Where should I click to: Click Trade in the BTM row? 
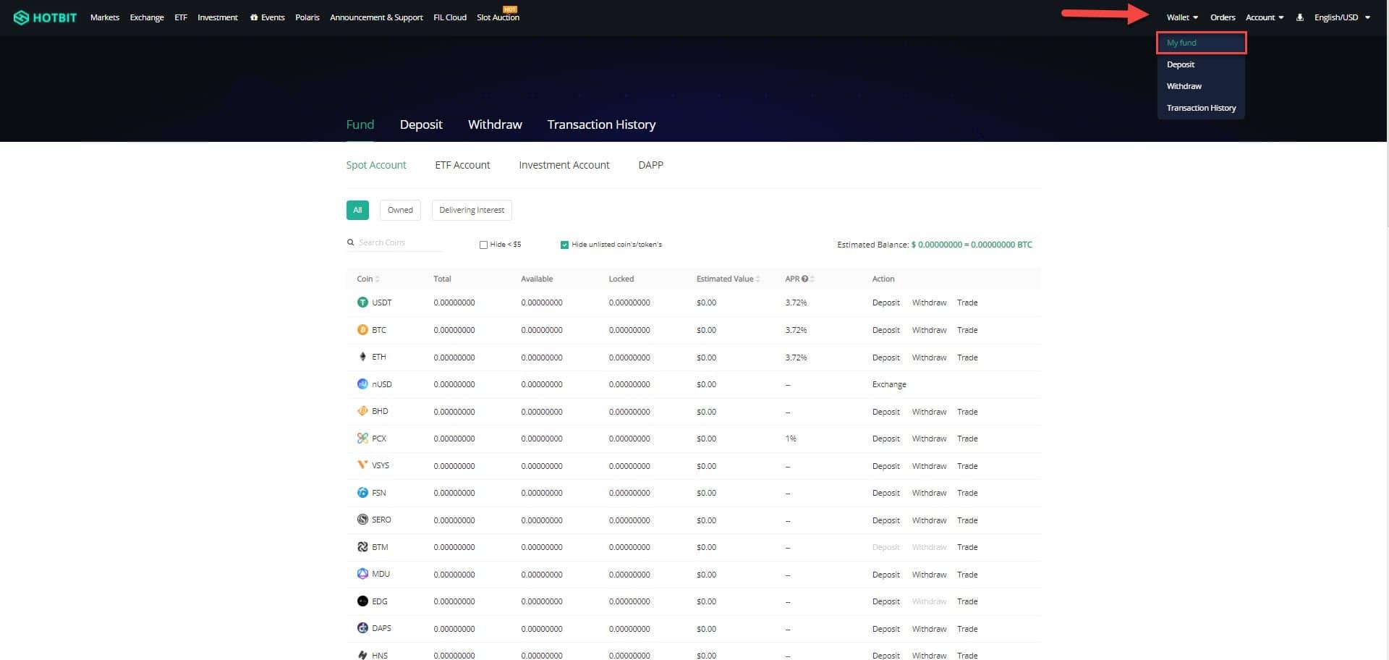click(x=967, y=547)
